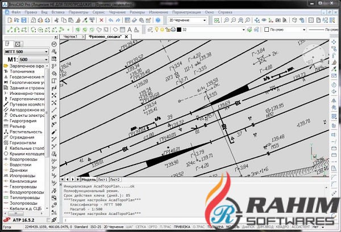Toggle О.ТРАС tracking in status bar

pos(199,227)
